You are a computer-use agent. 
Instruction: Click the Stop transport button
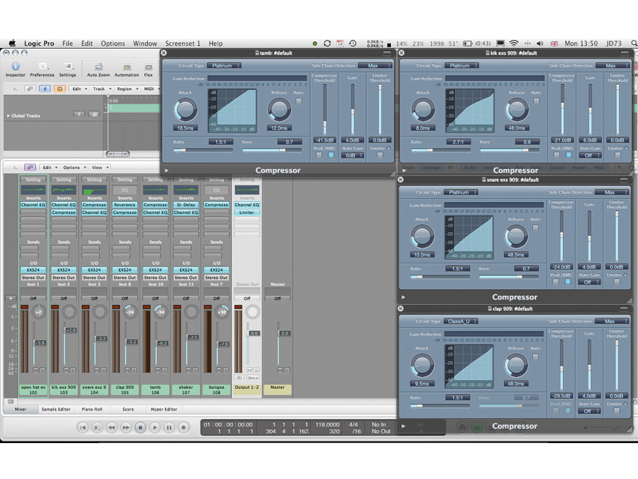[140, 427]
